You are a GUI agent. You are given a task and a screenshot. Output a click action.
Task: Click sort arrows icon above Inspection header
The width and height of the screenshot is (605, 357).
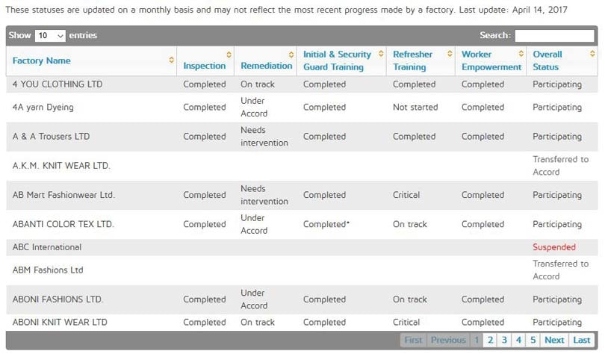click(x=229, y=55)
